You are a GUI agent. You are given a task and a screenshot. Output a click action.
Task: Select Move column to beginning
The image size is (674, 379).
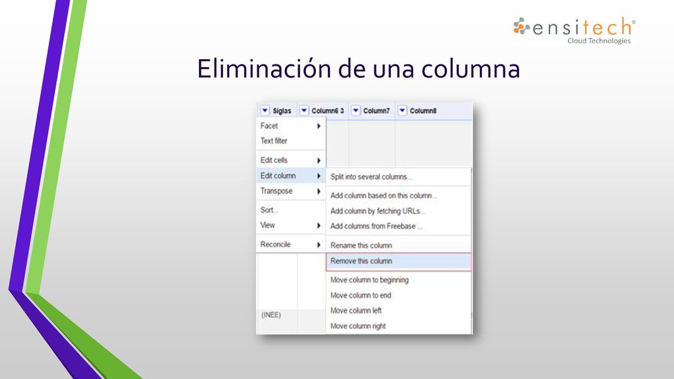click(x=398, y=280)
